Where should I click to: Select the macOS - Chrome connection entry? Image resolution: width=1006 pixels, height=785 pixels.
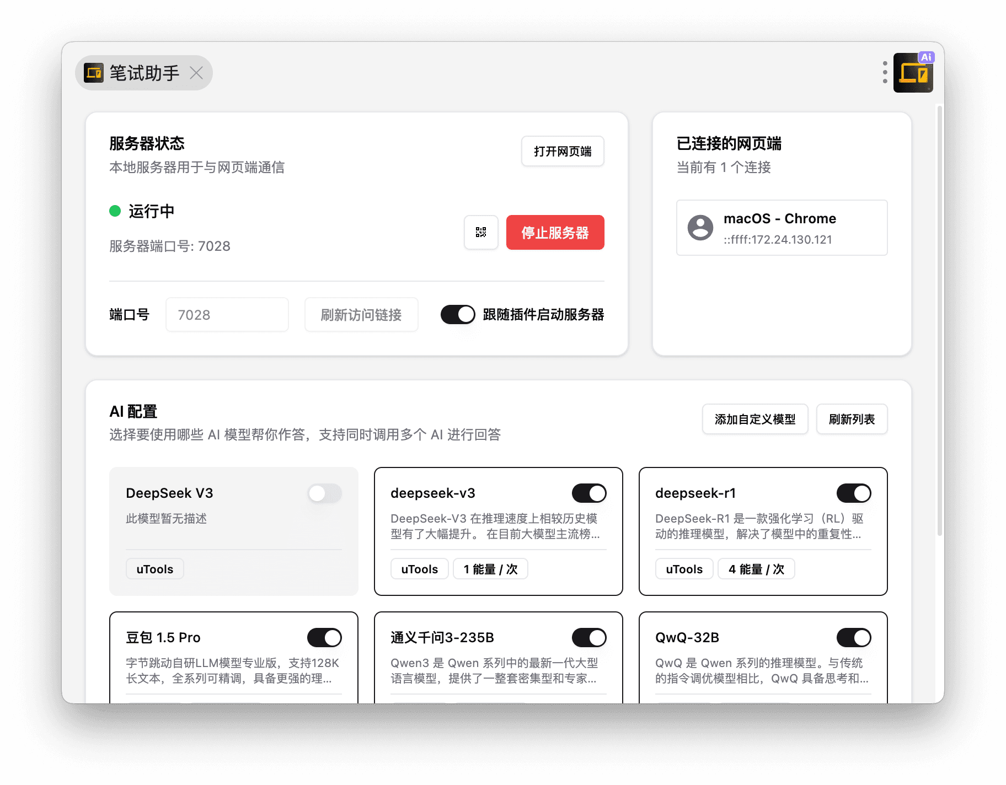tap(782, 228)
